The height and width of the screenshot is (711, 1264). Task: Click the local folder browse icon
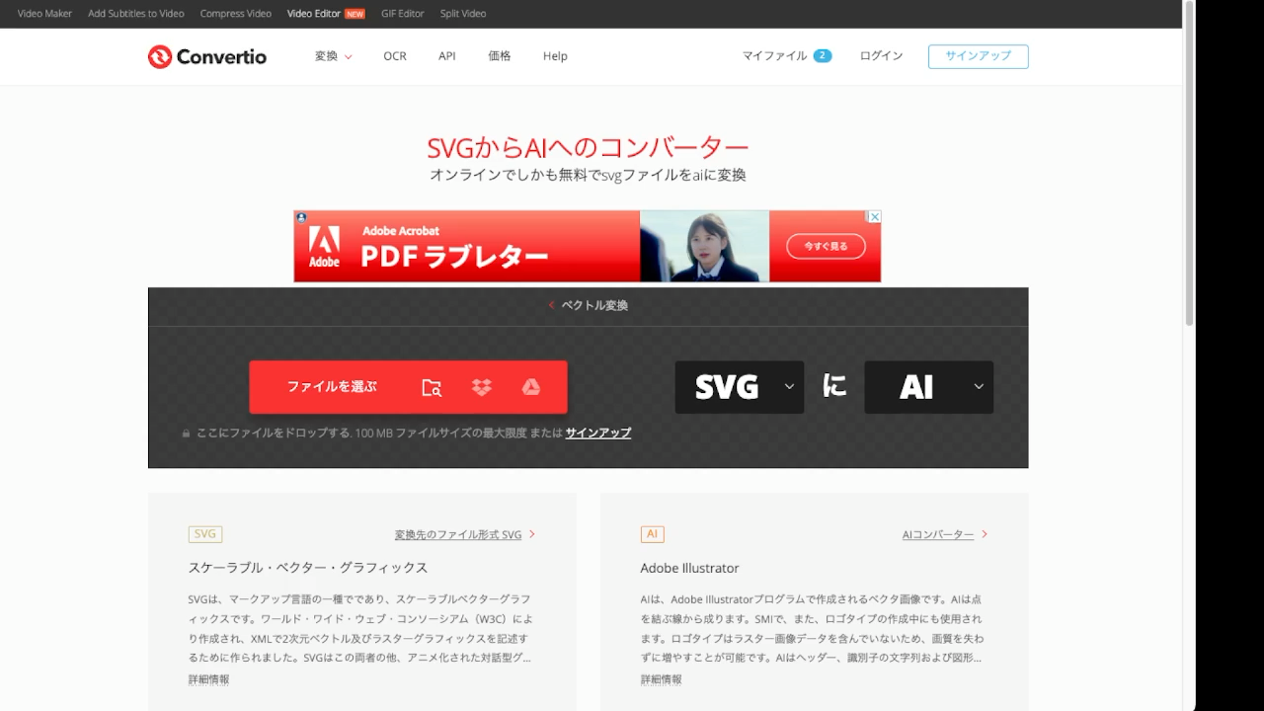(x=432, y=387)
